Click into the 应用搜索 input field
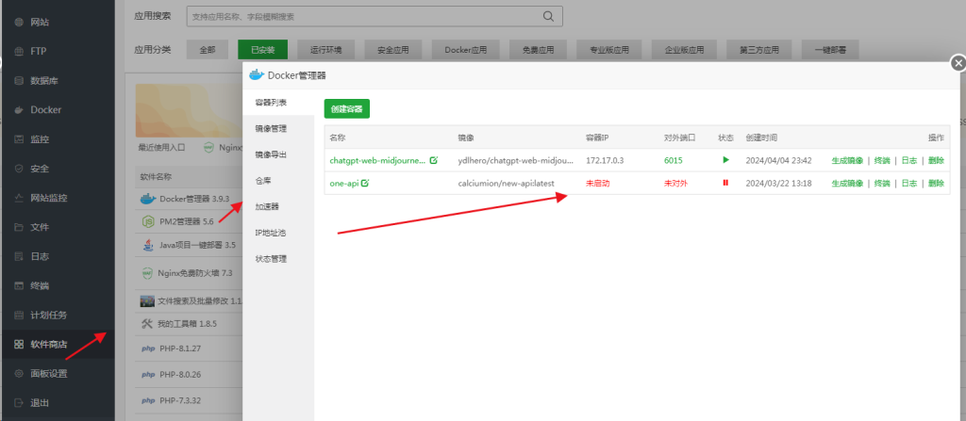 click(x=363, y=16)
